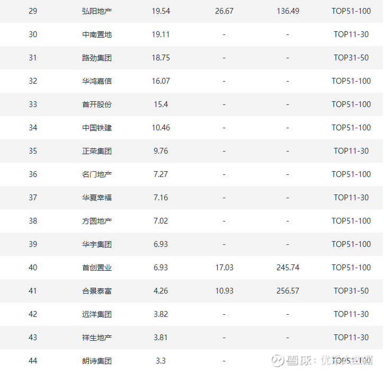Select rank number 44
The height and width of the screenshot is (372, 384).
pyautogui.click(x=33, y=361)
